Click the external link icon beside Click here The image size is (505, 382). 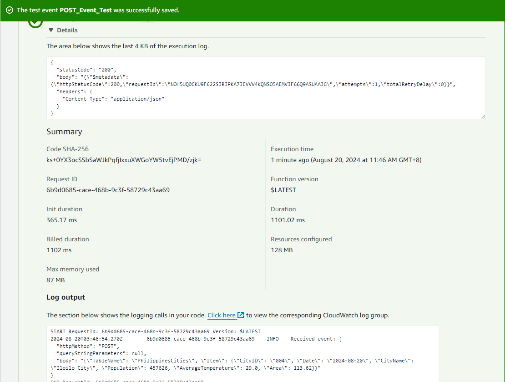240,315
